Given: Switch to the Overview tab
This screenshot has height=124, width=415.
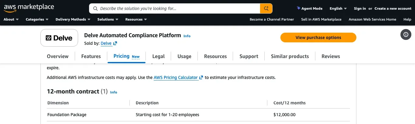Looking at the screenshot, I should (x=58, y=56).
